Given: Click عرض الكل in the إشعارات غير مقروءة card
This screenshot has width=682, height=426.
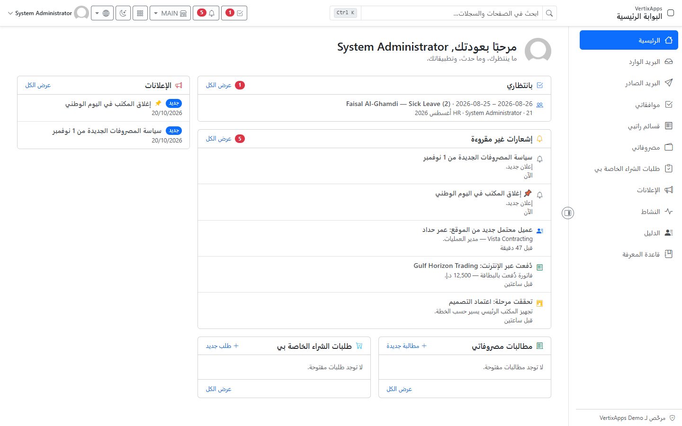Looking at the screenshot, I should click(218, 139).
